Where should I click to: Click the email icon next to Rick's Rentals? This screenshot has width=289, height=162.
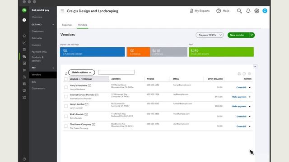point(86,114)
